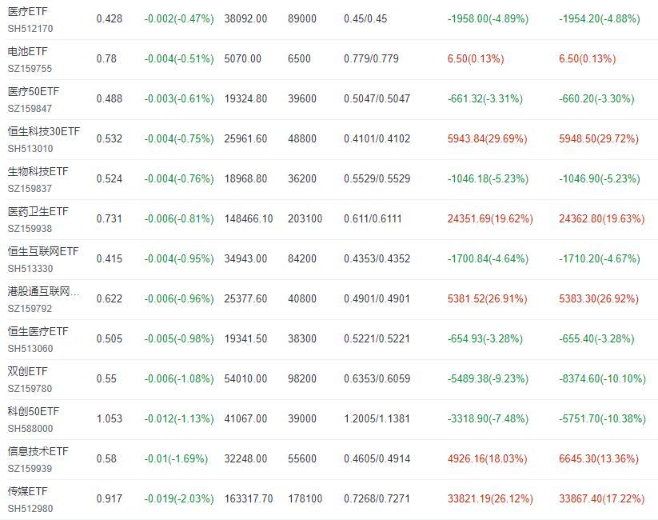Viewport: 658px width, 520px height.
Task: Open the 医药卫生ETF fund name
Action: [x=38, y=211]
